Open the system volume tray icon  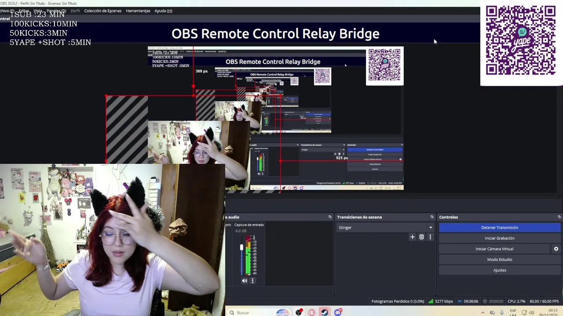pos(531,312)
